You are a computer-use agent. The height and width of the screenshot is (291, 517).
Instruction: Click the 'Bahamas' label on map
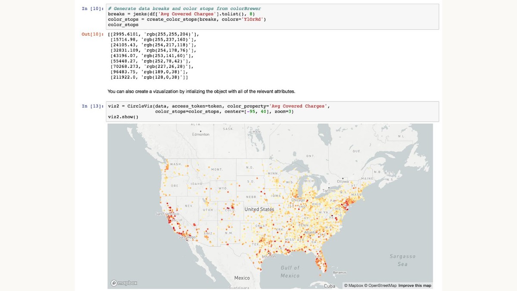pyautogui.click(x=340, y=272)
